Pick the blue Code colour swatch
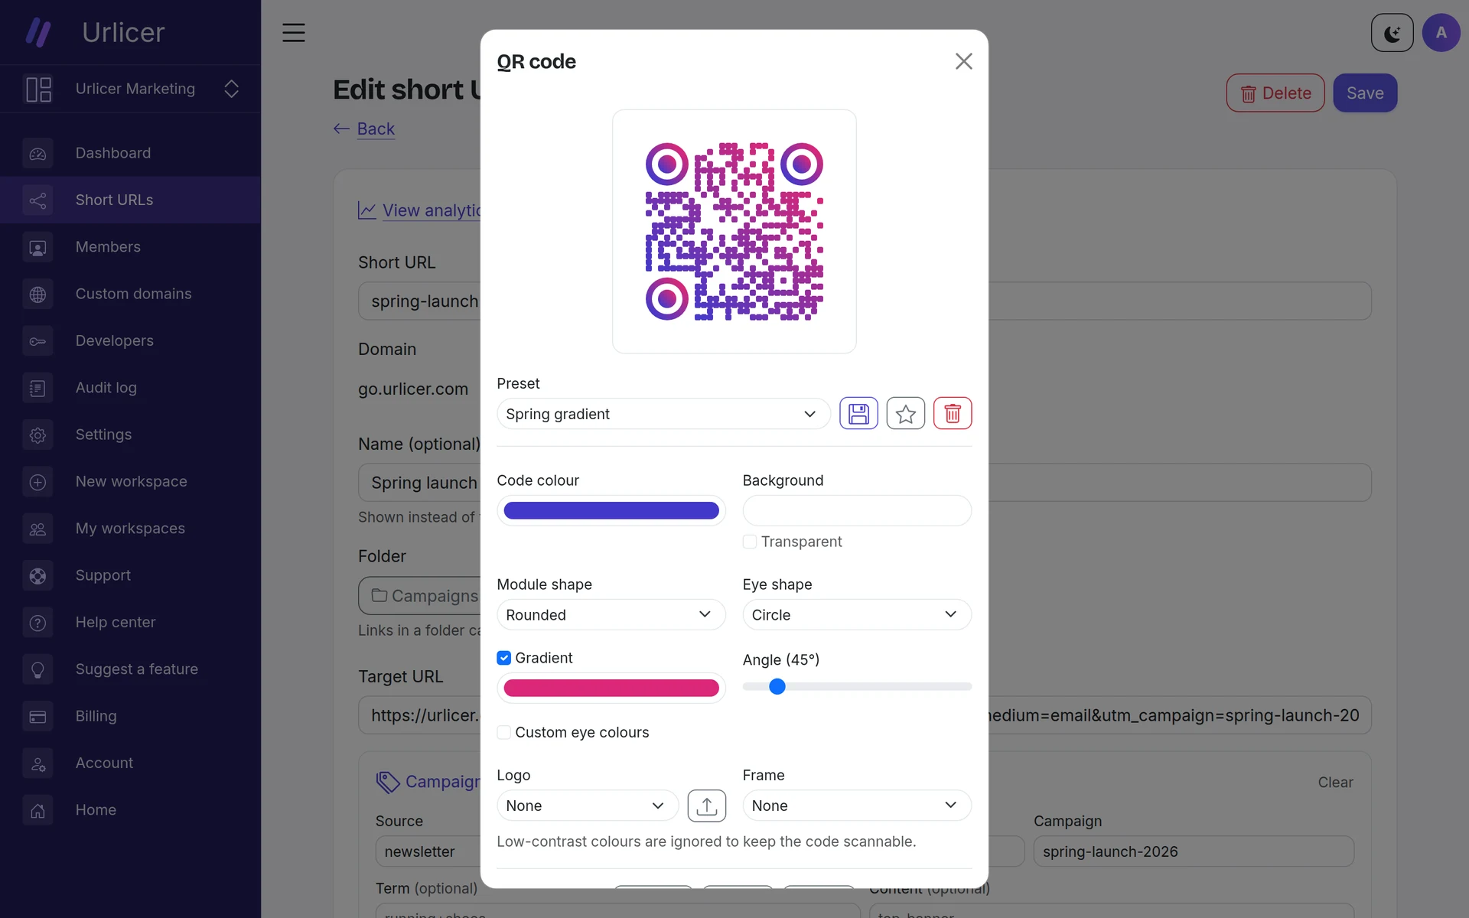1469x918 pixels. [x=611, y=510]
